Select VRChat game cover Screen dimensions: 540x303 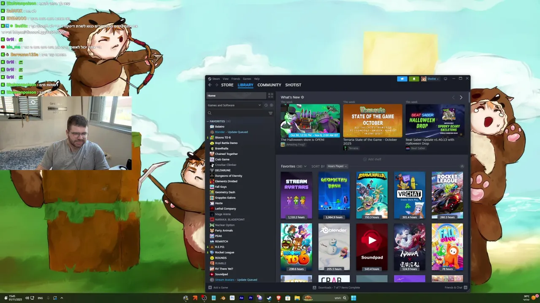coord(409,195)
